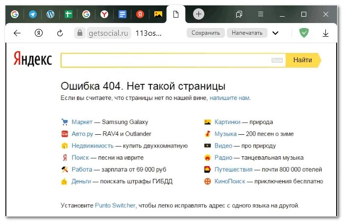Reload the page
343x222 pixels.
click(x=60, y=33)
